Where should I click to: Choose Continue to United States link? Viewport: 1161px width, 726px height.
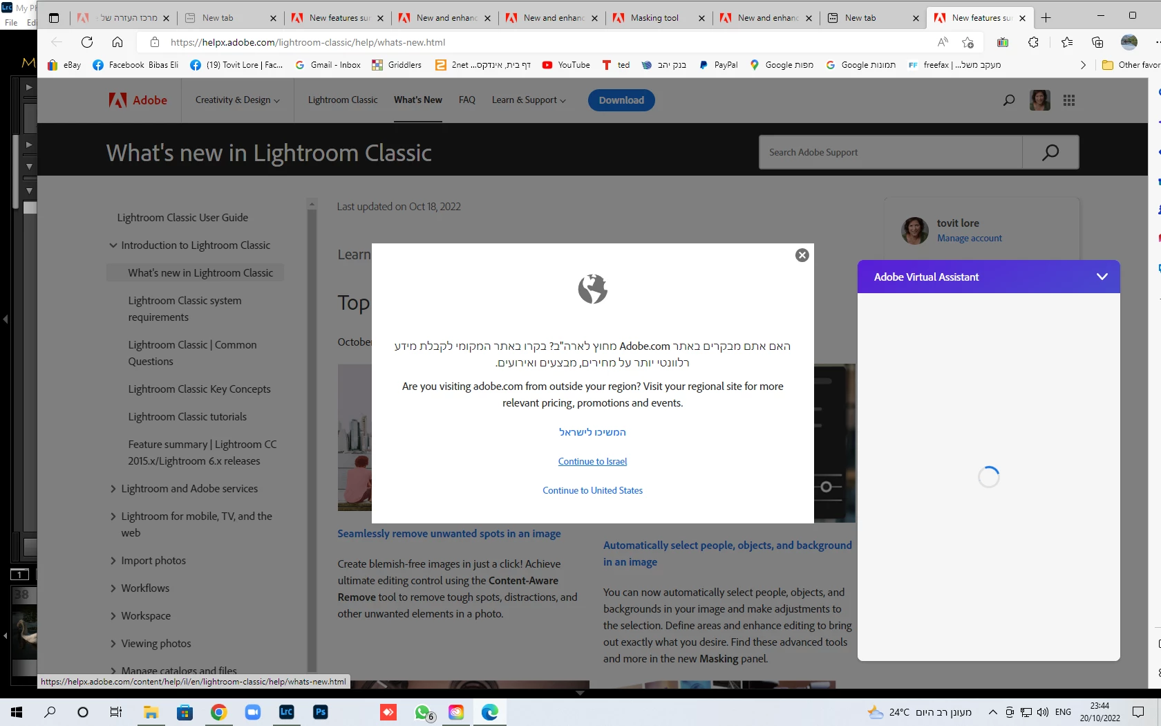point(592,490)
